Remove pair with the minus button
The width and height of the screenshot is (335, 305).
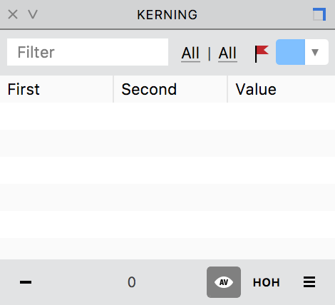[x=26, y=282]
